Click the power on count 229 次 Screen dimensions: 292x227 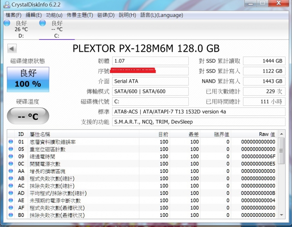[264, 91]
